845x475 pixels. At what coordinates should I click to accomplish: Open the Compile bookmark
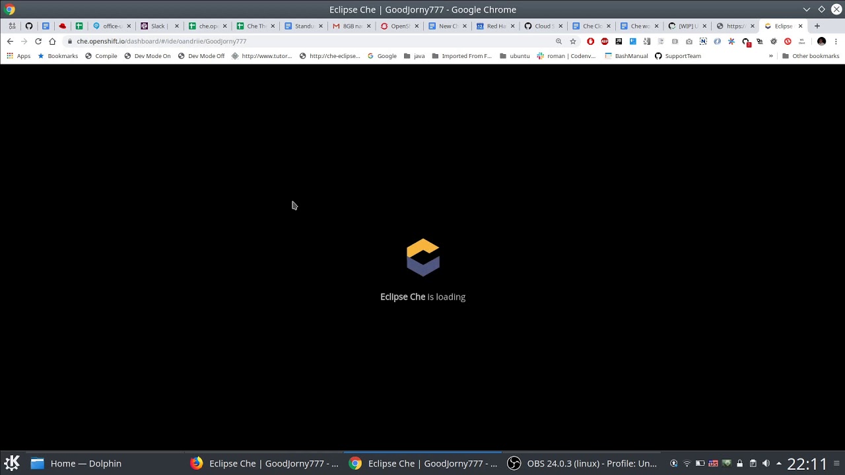tap(101, 56)
